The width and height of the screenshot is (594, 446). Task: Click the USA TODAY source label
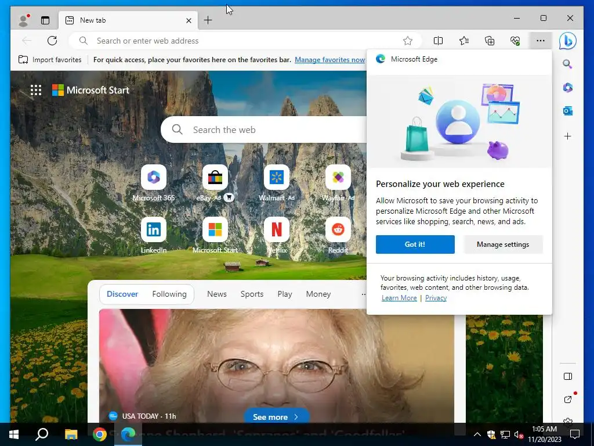139,416
